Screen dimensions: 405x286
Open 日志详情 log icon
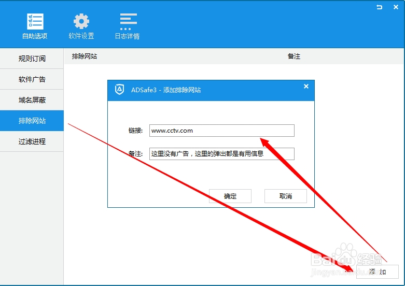128,22
